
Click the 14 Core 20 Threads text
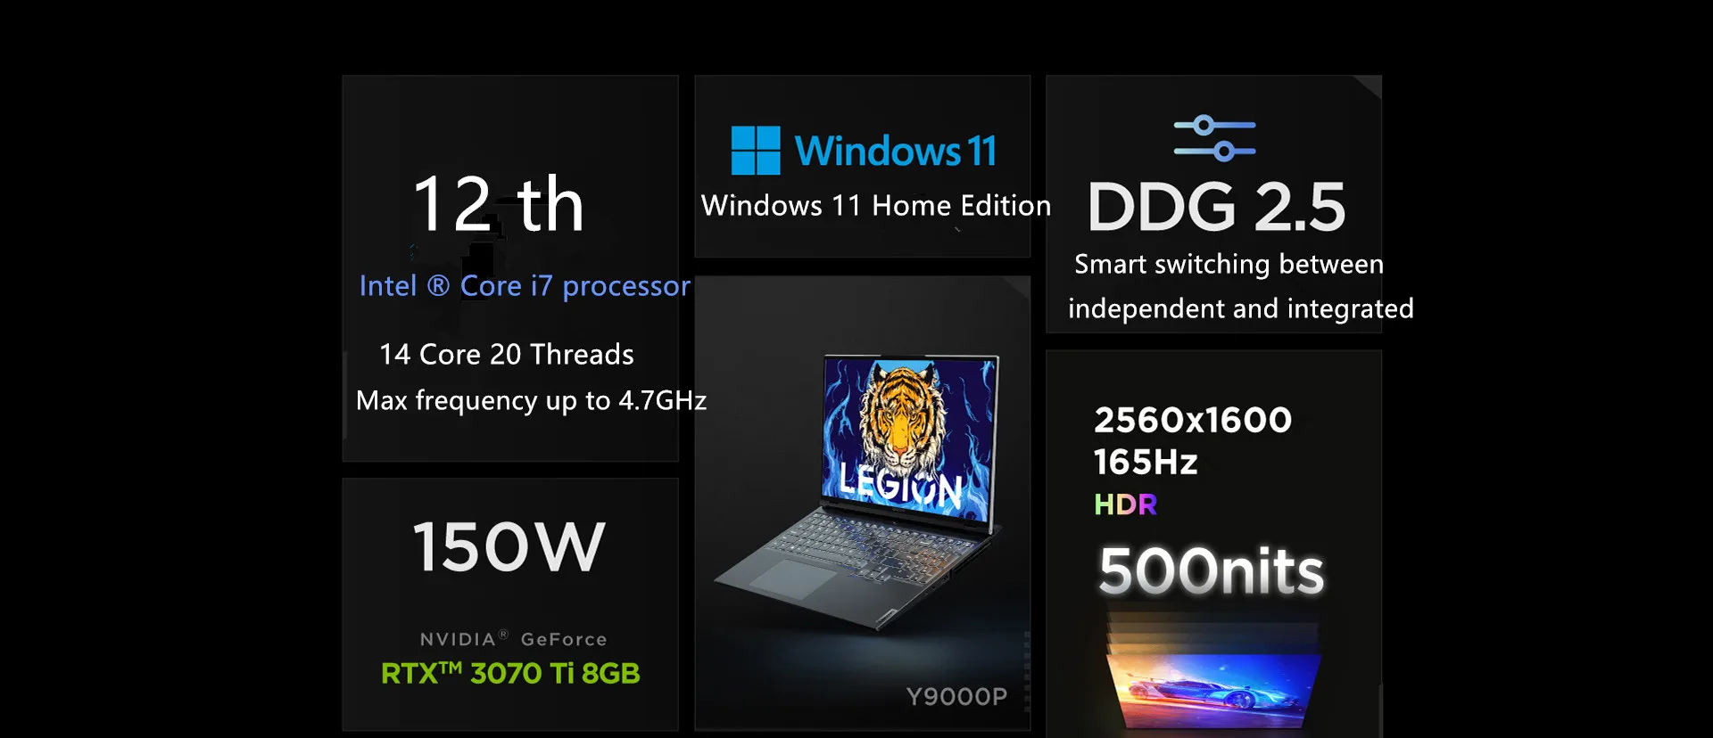(x=507, y=355)
